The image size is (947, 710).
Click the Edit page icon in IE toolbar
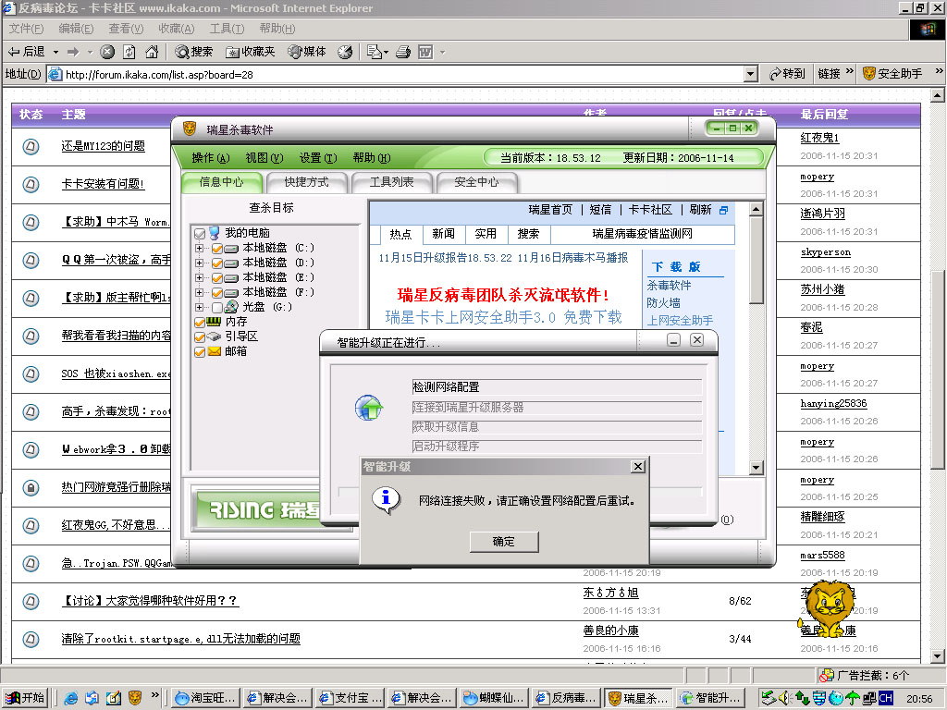(425, 52)
